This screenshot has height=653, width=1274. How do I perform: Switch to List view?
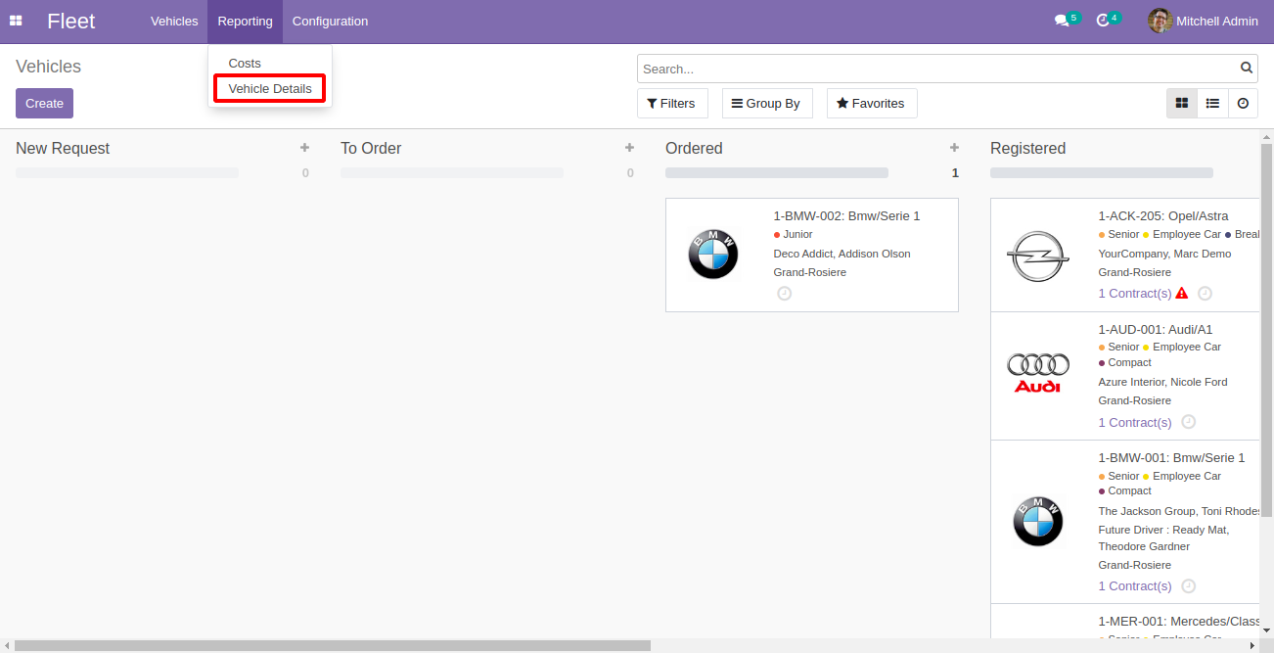click(x=1212, y=103)
